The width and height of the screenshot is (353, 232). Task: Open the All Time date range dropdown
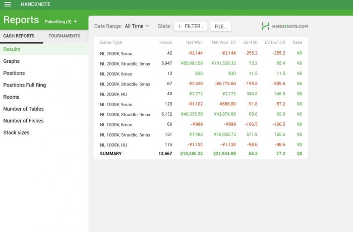(x=137, y=26)
